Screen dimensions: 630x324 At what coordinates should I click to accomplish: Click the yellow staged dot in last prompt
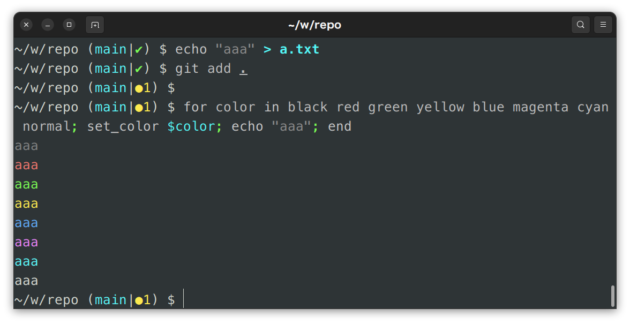coord(139,300)
